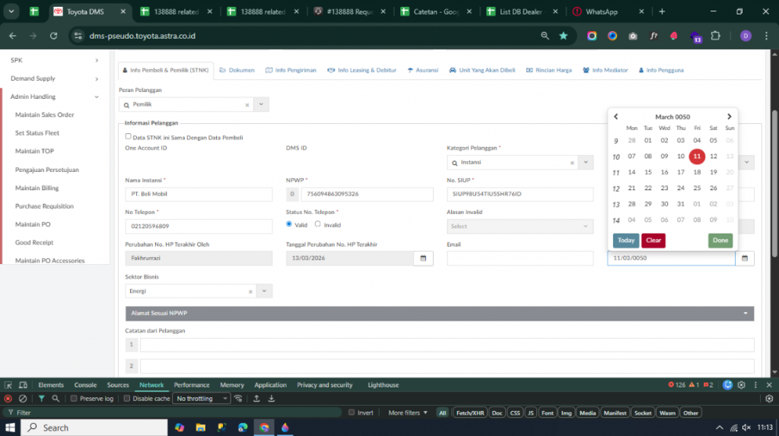Click DevTools inspect element picker icon
Viewport: 779px width, 436px height.
coord(8,385)
